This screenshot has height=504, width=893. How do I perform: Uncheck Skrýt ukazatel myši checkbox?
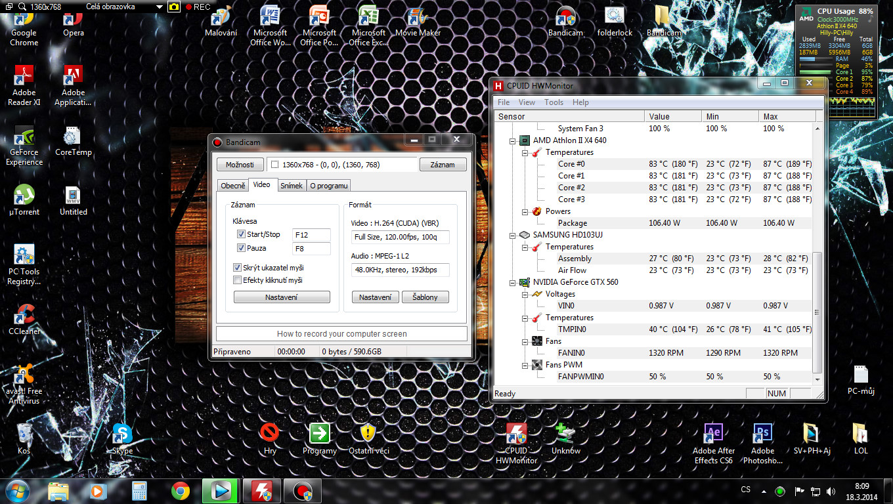(x=238, y=268)
